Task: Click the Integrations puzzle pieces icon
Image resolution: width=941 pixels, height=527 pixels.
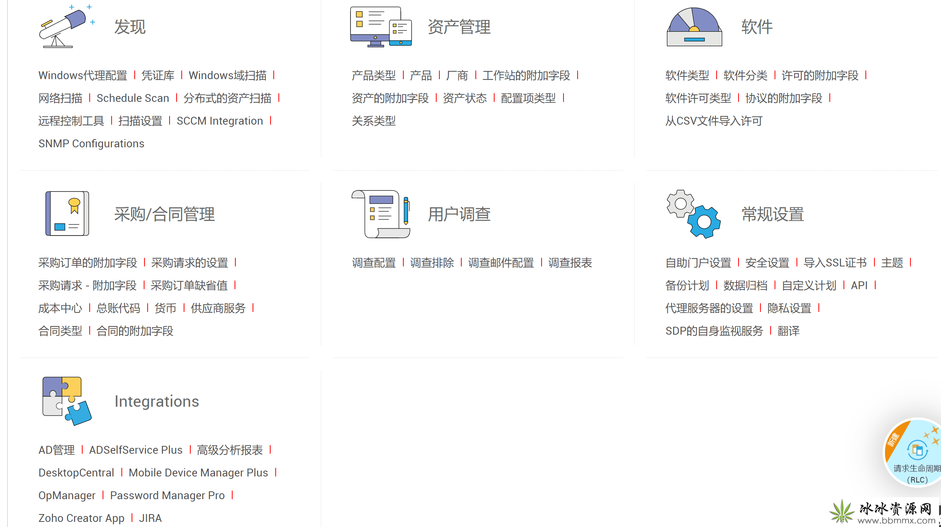Action: tap(67, 401)
